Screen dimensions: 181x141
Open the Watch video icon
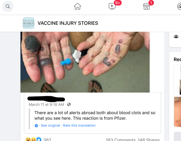pyautogui.click(x=112, y=6)
